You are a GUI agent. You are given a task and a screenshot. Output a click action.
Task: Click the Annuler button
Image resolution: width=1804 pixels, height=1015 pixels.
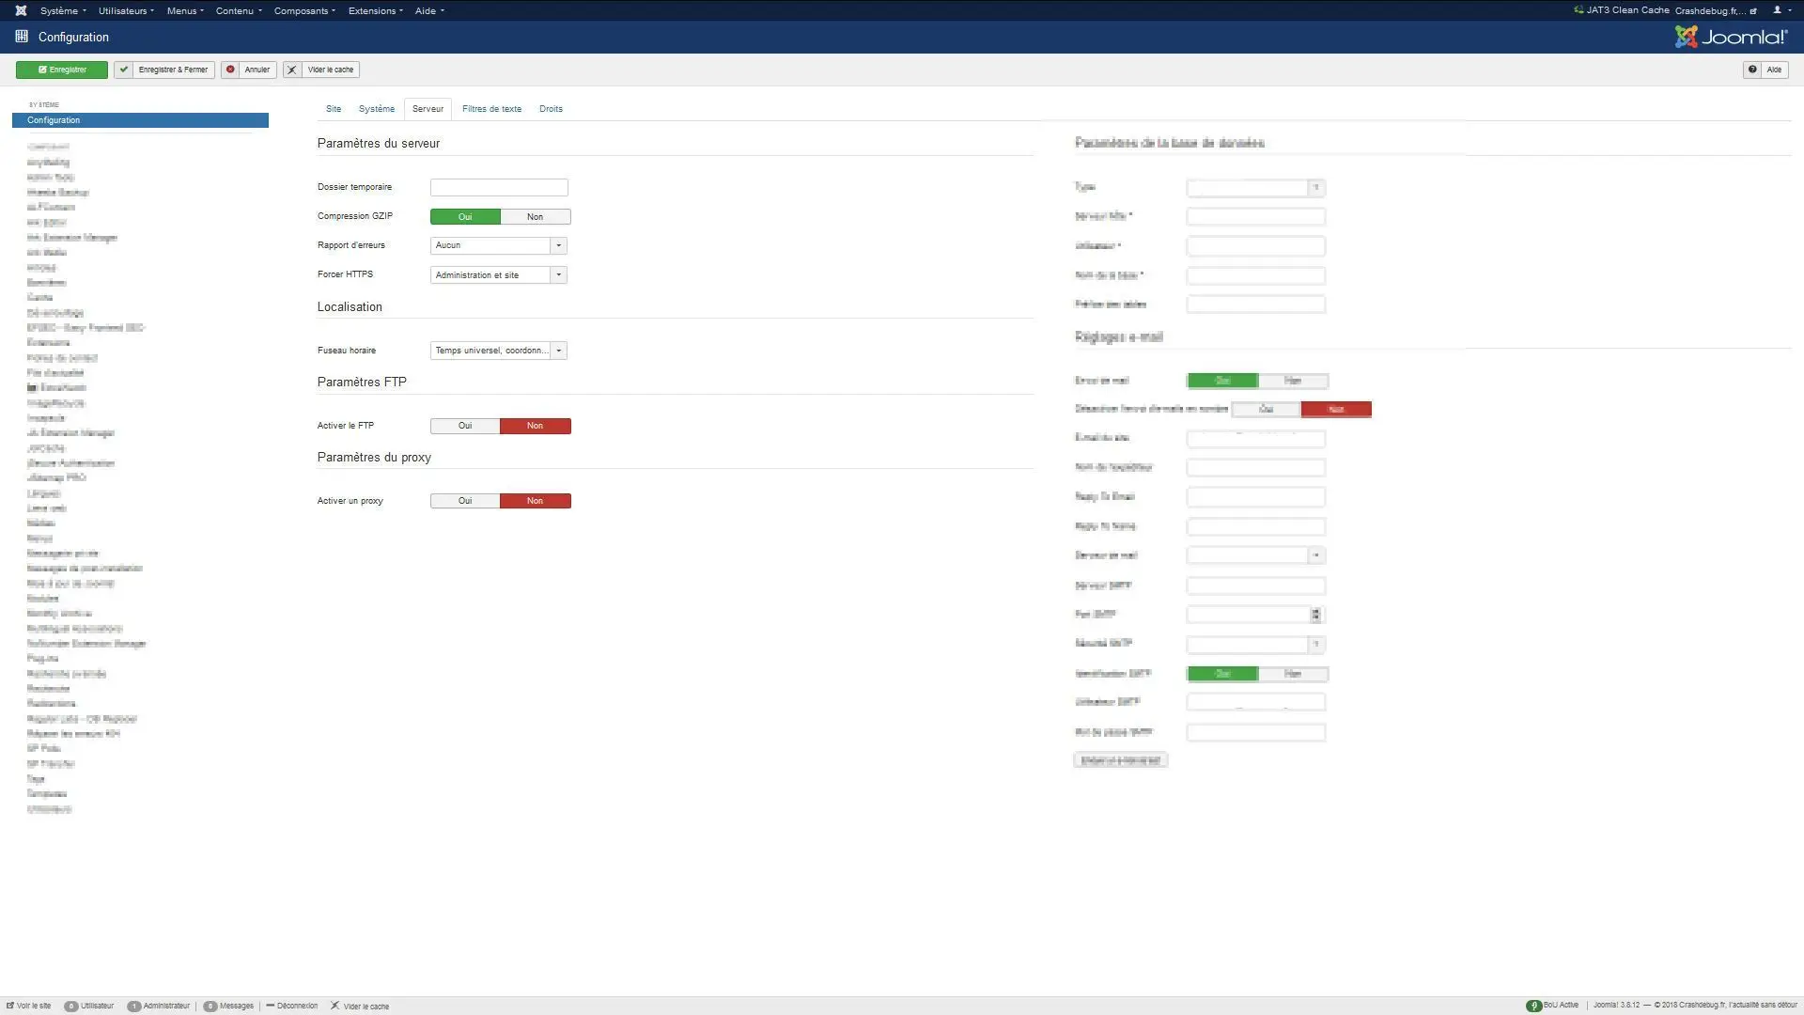pyautogui.click(x=249, y=70)
